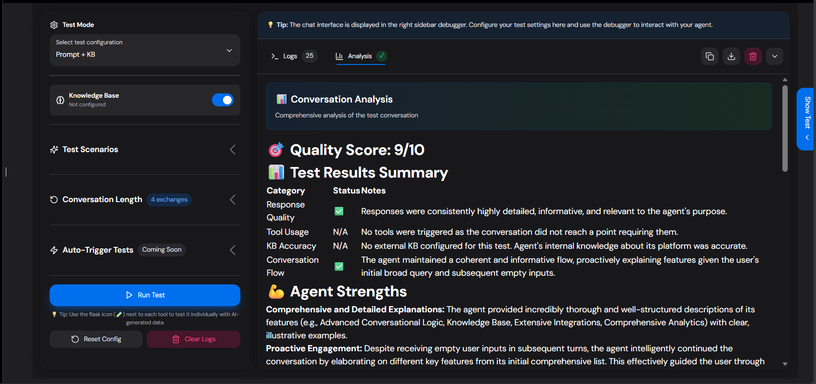Switch to the Logs tab

[291, 56]
